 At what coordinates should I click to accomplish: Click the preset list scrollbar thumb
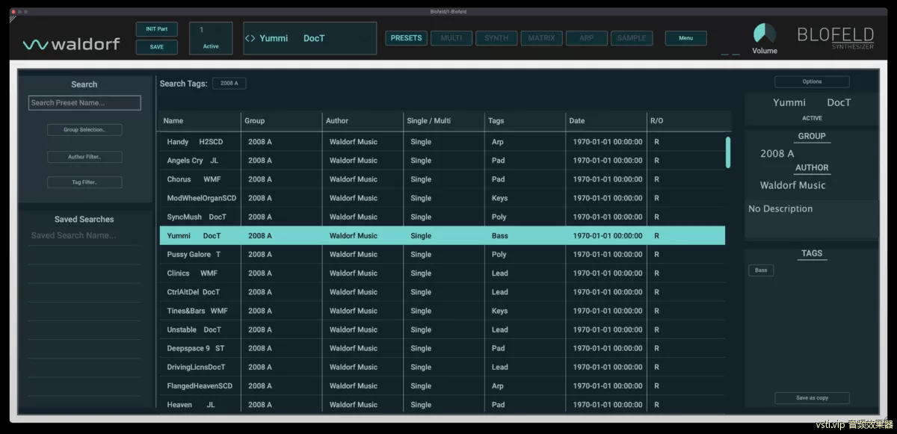(728, 152)
